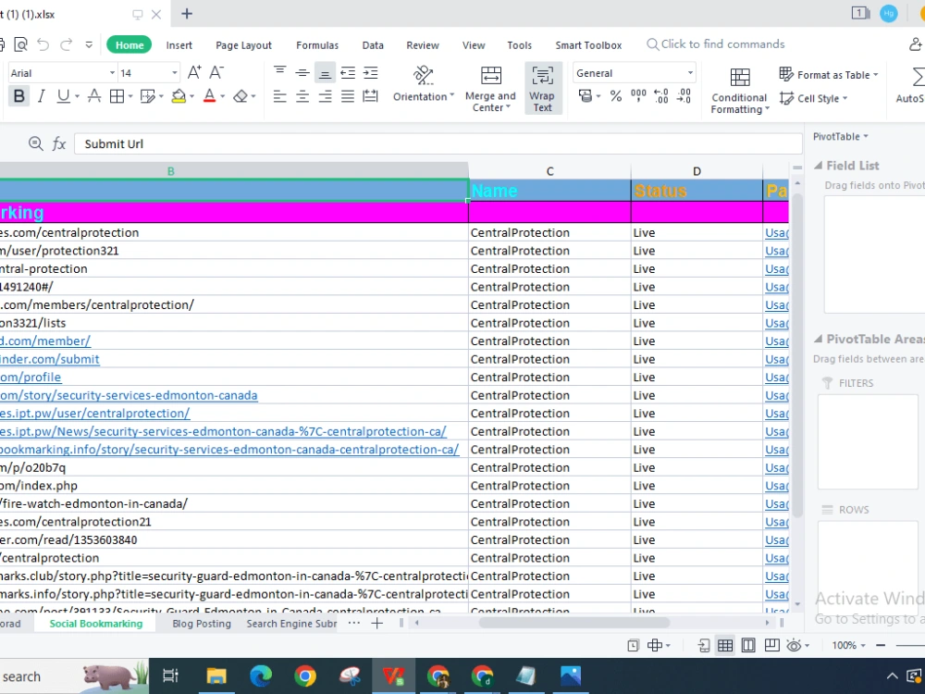Viewport: 925px width, 694px height.
Task: Click the print preview icon
Action: 20,44
